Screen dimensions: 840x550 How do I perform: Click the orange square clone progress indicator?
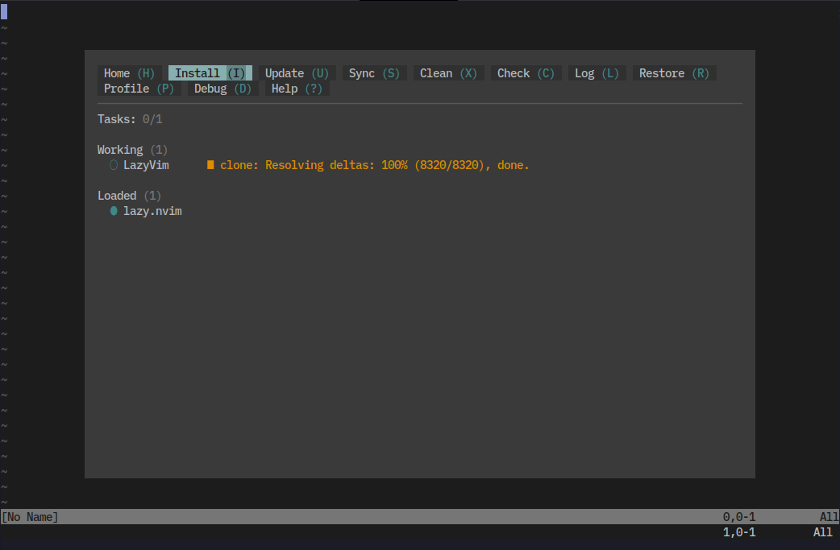[x=210, y=165]
